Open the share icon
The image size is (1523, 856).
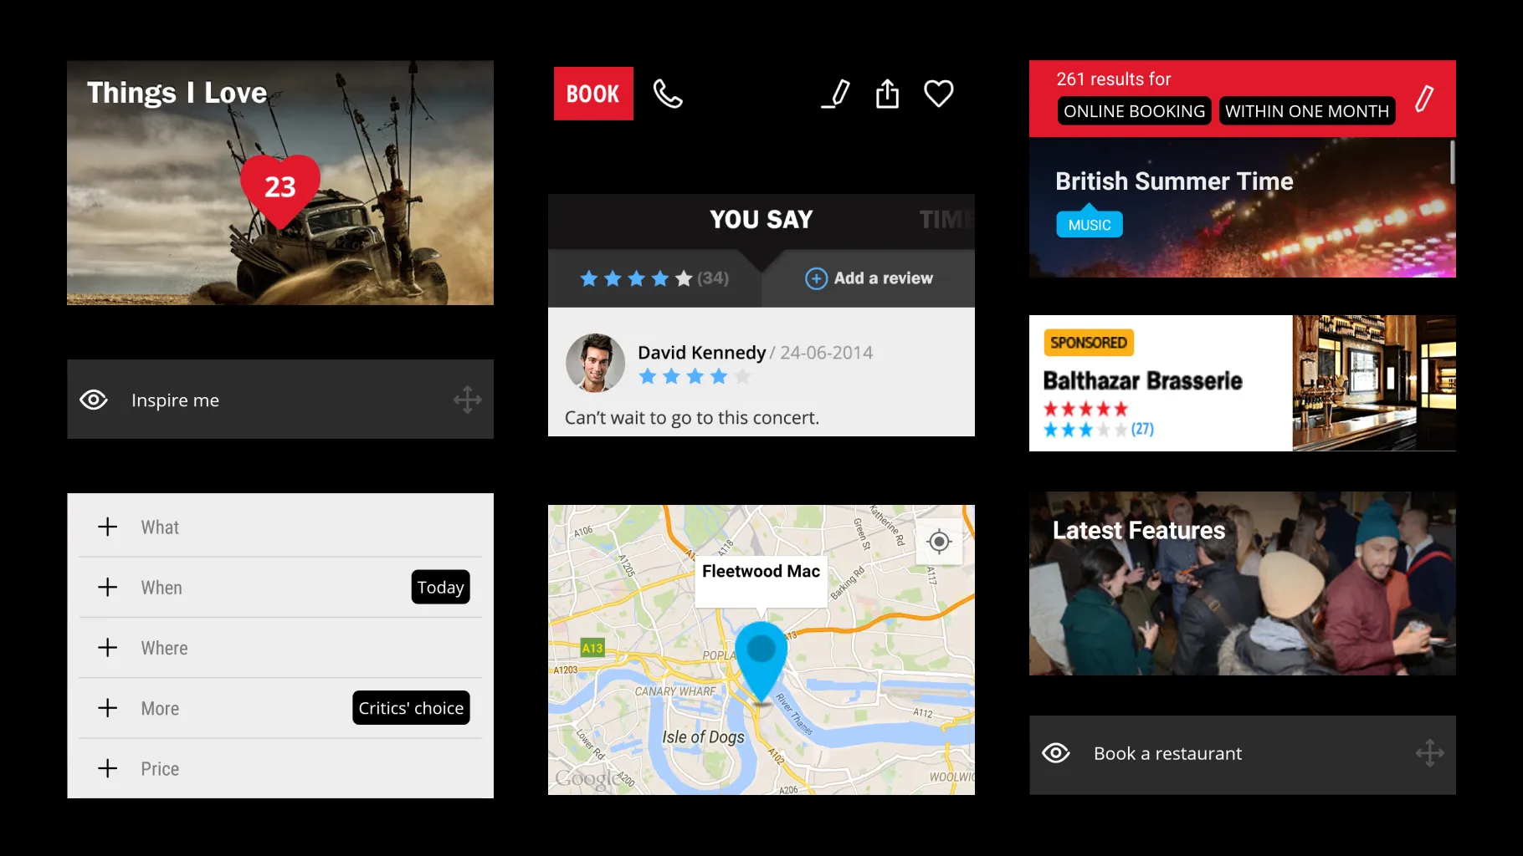[x=887, y=94]
